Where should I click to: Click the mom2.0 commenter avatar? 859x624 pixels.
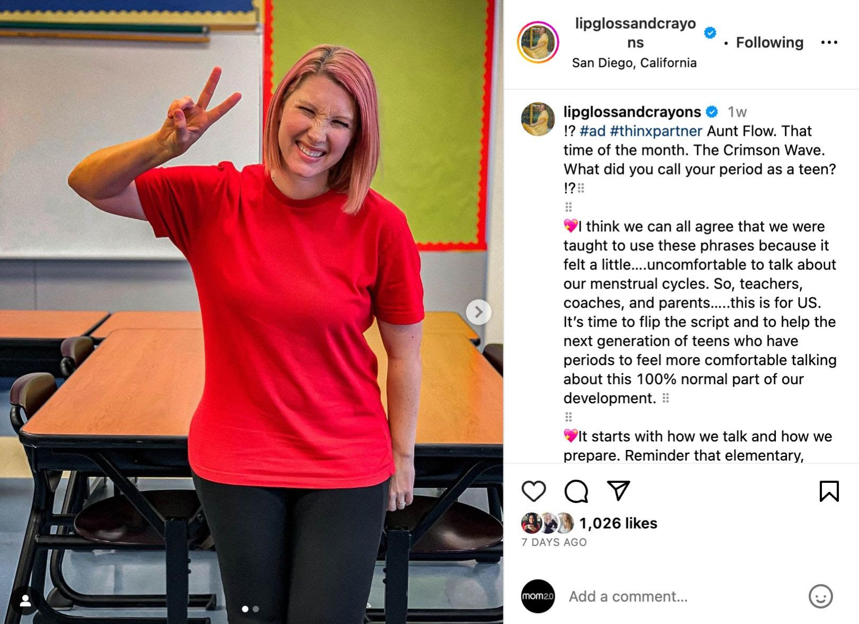tap(538, 596)
